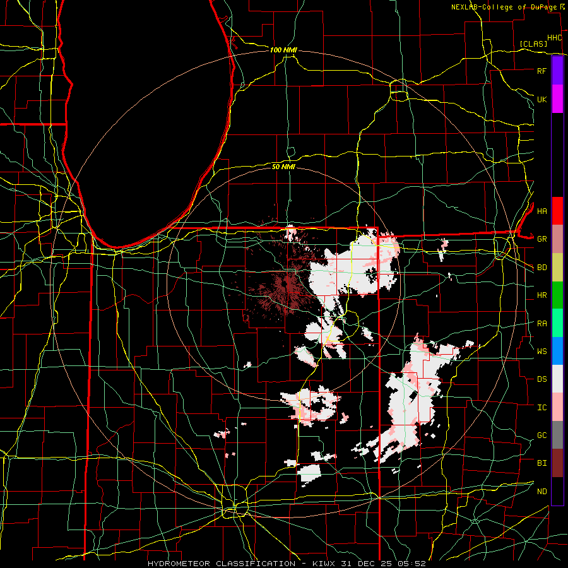Click the 'HHC' product code text
The height and width of the screenshot is (568, 568).
(554, 38)
